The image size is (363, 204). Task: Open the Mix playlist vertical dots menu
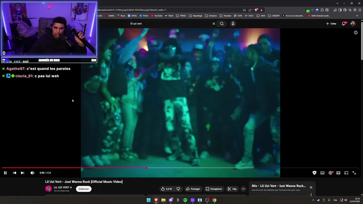point(311,195)
